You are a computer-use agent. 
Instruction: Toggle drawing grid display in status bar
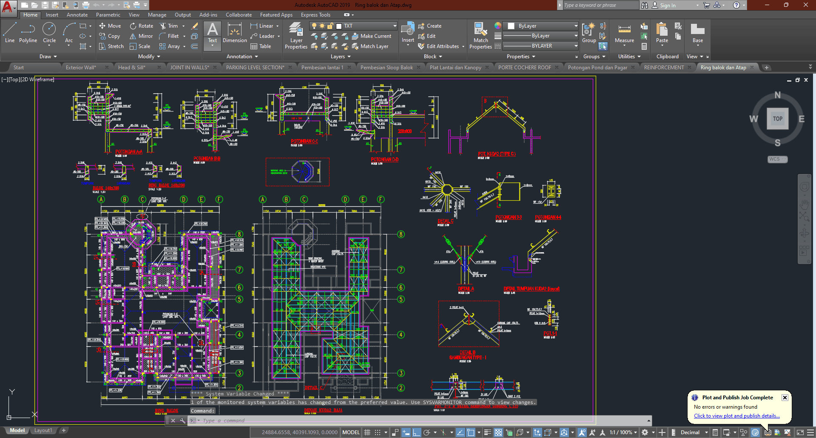click(x=367, y=432)
